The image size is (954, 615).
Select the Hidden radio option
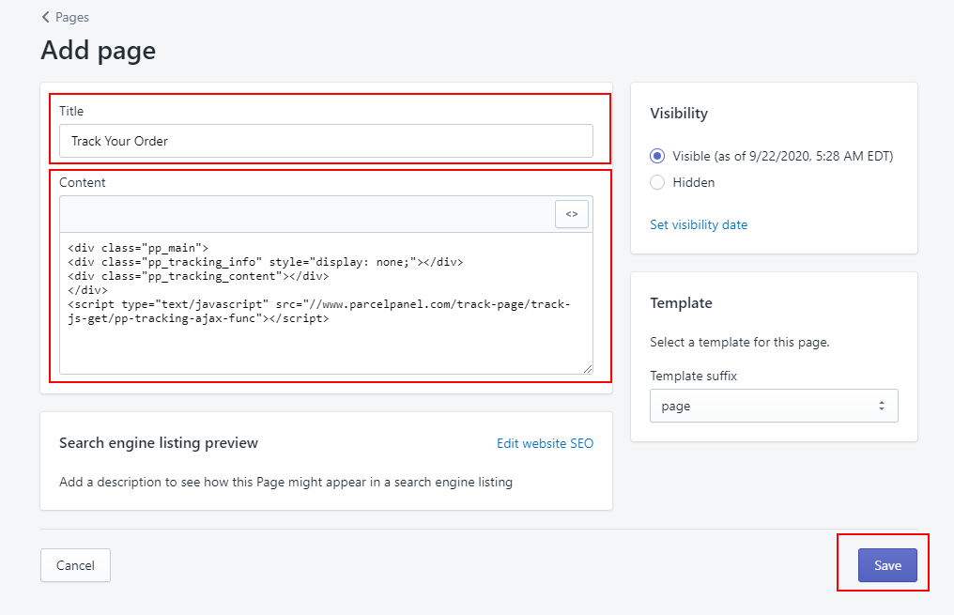[x=657, y=182]
